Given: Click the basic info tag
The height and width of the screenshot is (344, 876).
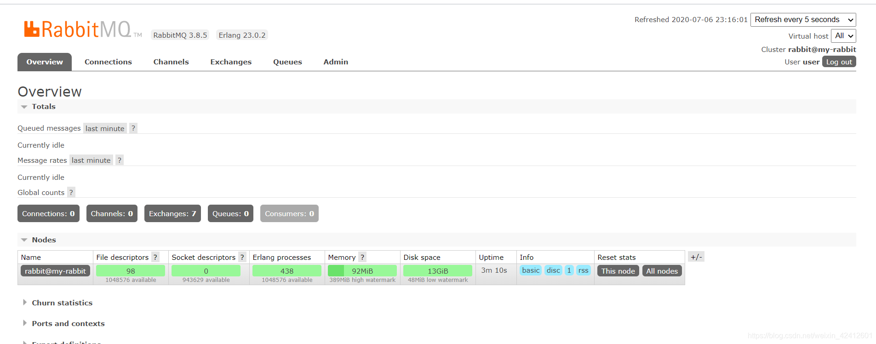Looking at the screenshot, I should [531, 270].
